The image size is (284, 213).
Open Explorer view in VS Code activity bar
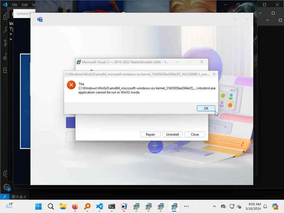[x=6, y=16]
